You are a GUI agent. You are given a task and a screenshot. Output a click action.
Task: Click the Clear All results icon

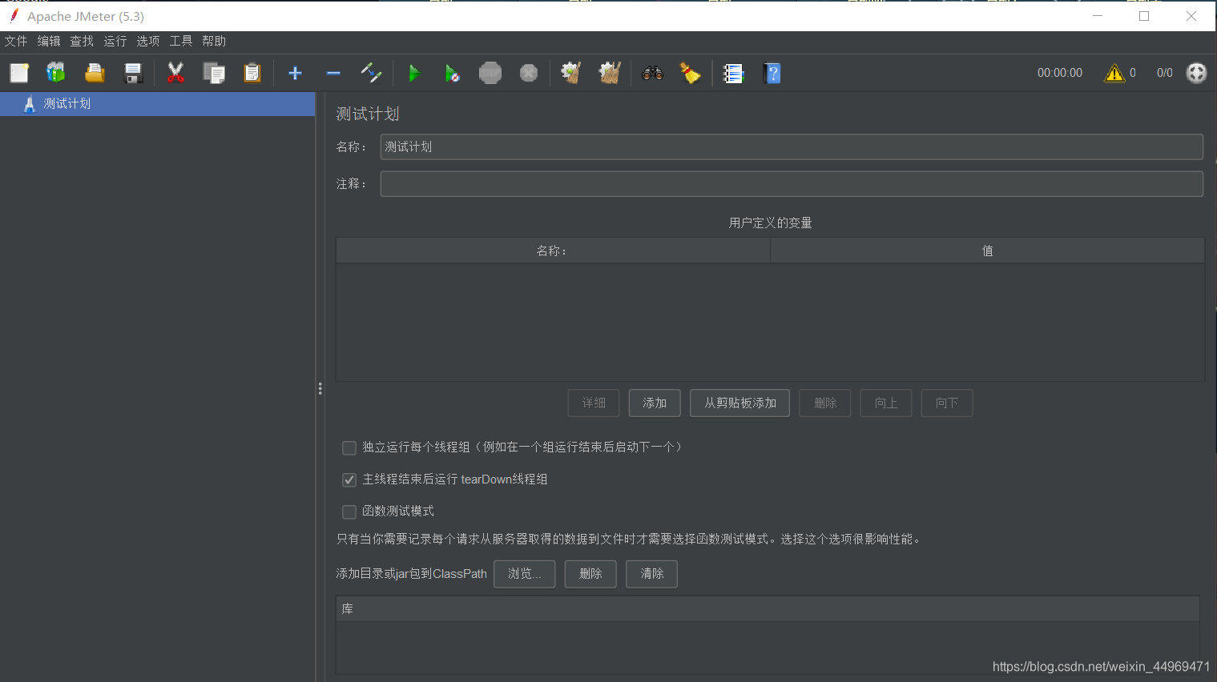tap(610, 73)
